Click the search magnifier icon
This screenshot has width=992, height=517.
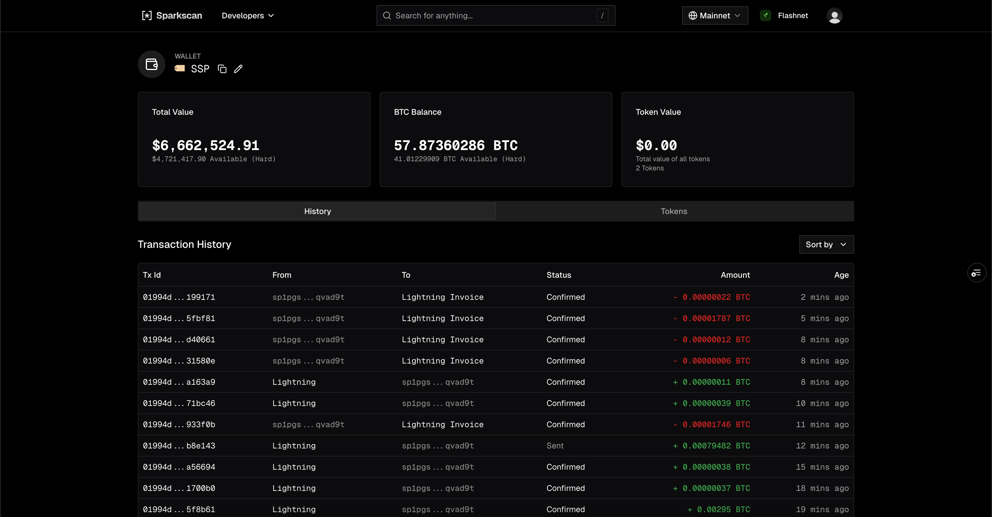pyautogui.click(x=387, y=16)
